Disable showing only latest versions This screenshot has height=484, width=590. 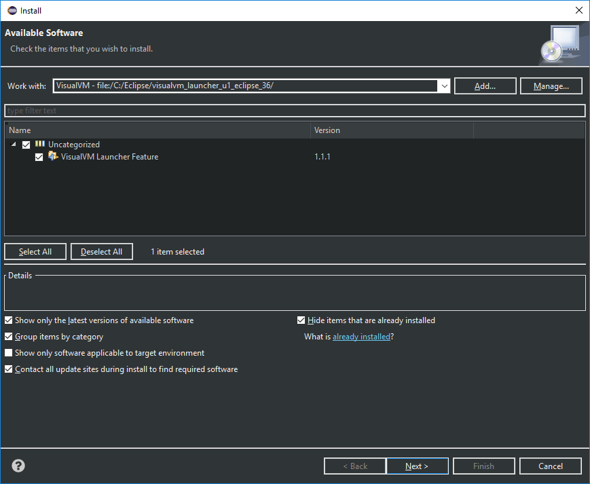click(x=9, y=320)
